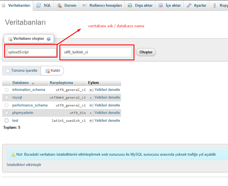228x186 pixels.
Task: Click utf8_bin collation text
Action: tap(78, 113)
